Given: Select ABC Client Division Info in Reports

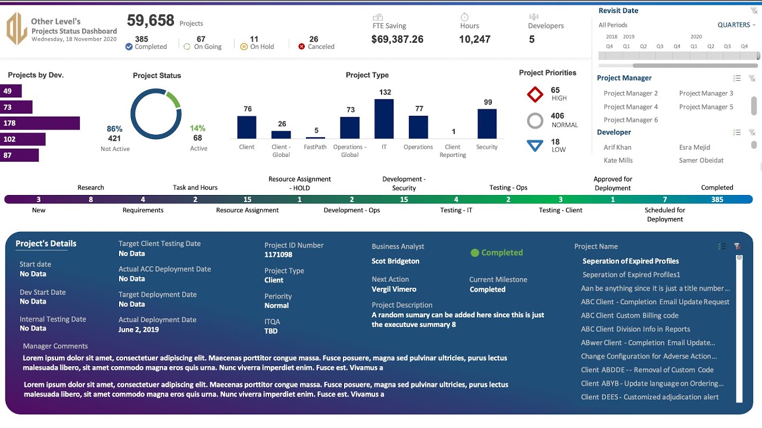Looking at the screenshot, I should (x=636, y=329).
